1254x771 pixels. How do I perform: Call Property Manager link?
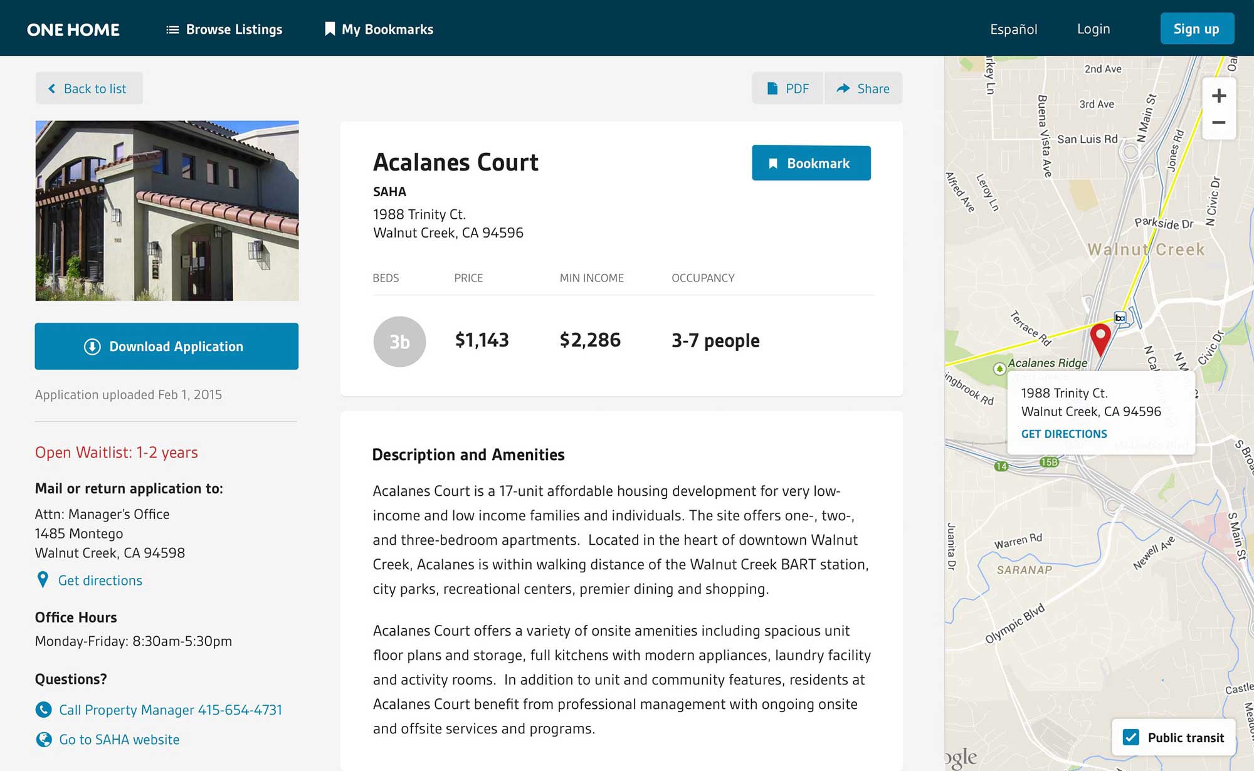[x=170, y=710]
